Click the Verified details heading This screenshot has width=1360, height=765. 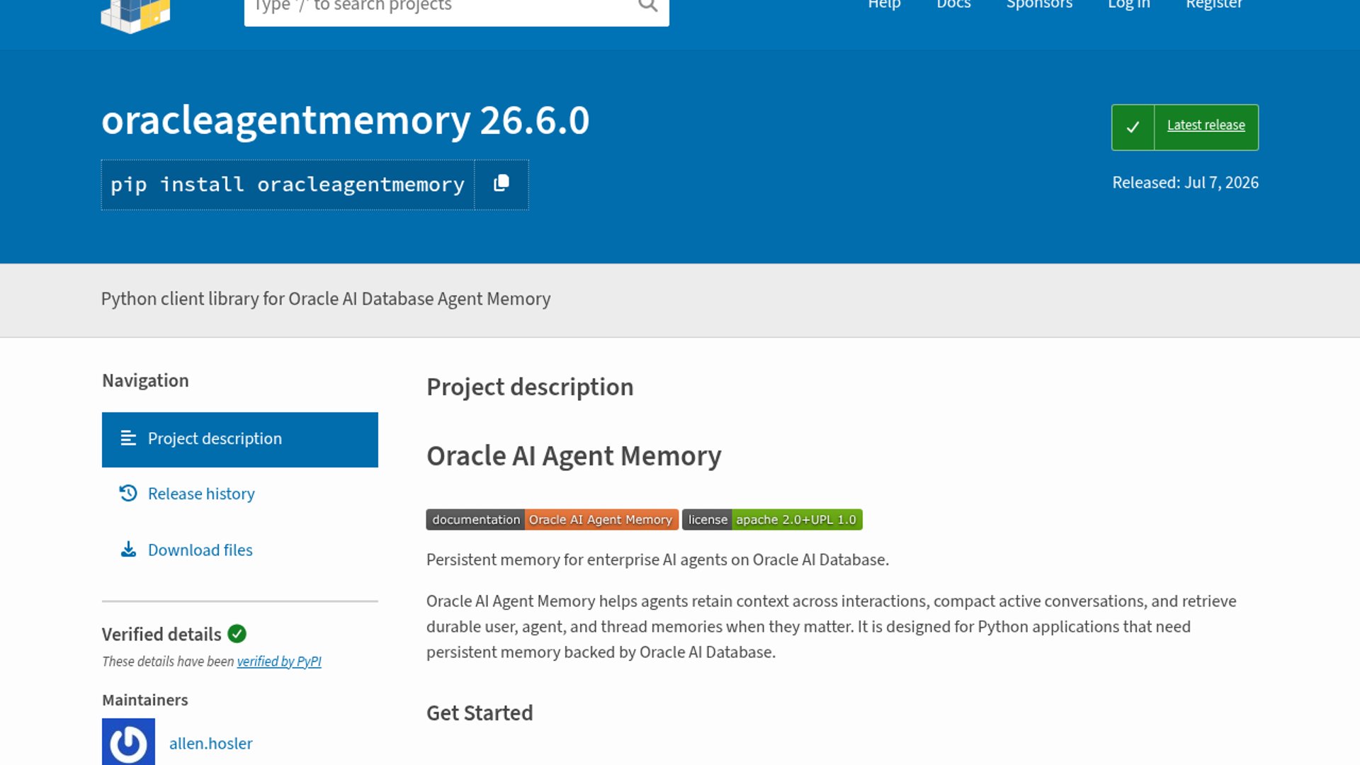(x=161, y=635)
